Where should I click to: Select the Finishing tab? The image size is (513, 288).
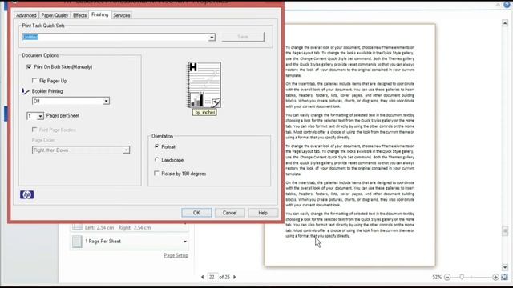pyautogui.click(x=99, y=14)
